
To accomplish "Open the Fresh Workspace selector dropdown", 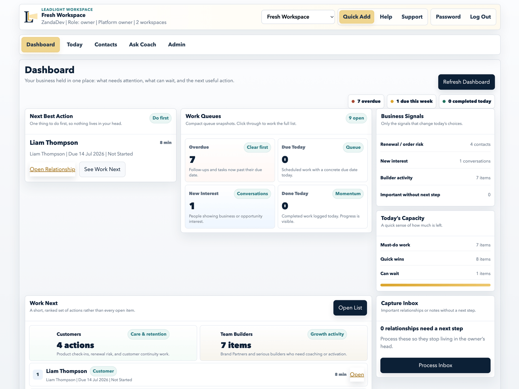I will coord(298,17).
